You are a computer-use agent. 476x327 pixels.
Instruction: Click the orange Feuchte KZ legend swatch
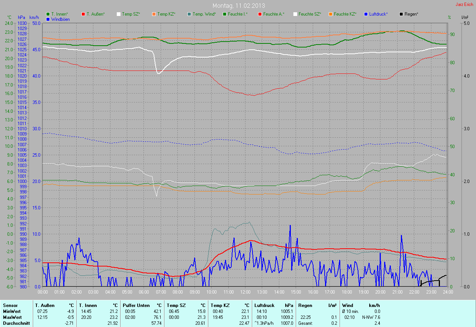click(x=331, y=14)
